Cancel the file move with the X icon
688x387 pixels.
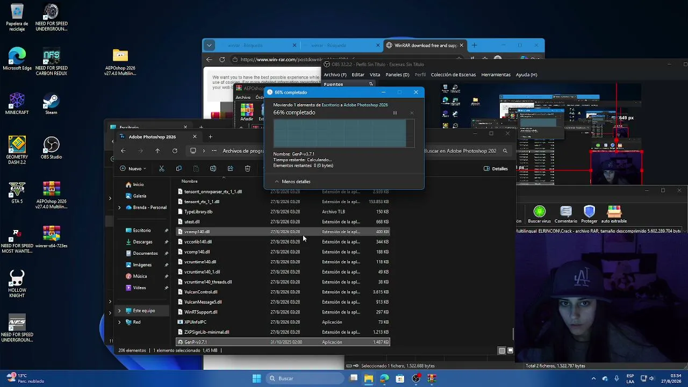tap(412, 113)
